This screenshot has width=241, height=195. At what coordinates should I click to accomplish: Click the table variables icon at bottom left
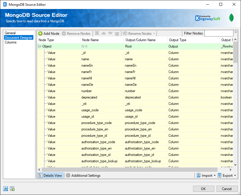[12, 189]
